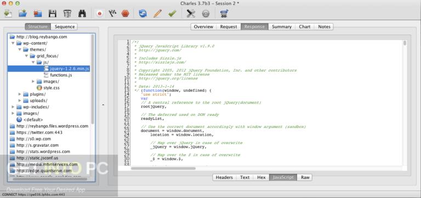
Task: Select the Headers view button
Action: [224, 177]
